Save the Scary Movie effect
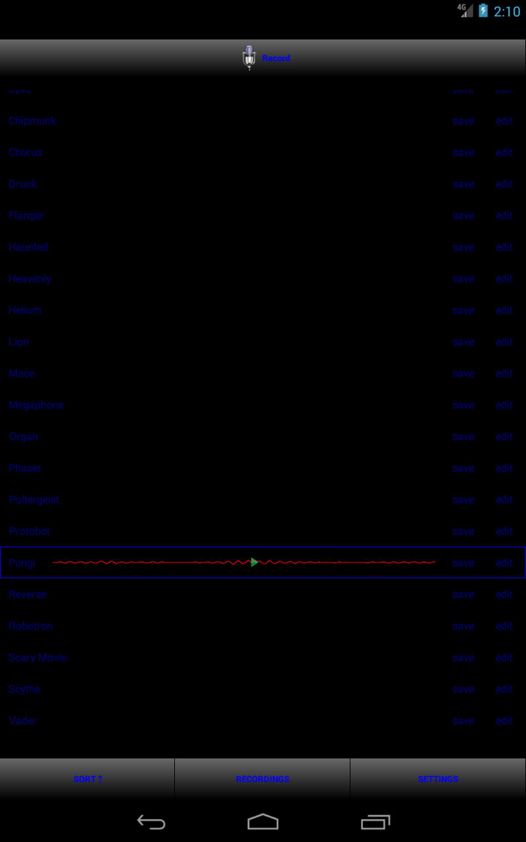The height and width of the screenshot is (842, 526). click(x=464, y=658)
